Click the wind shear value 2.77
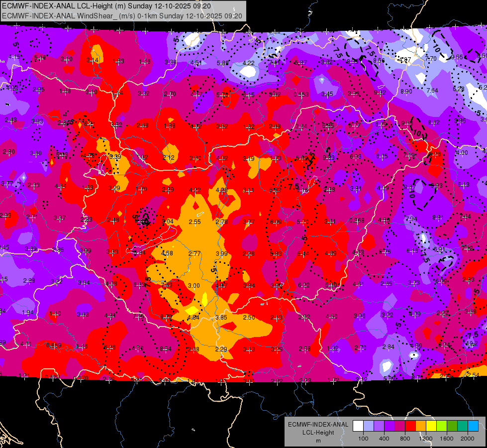The height and width of the screenshot is (448, 487). pos(195,254)
